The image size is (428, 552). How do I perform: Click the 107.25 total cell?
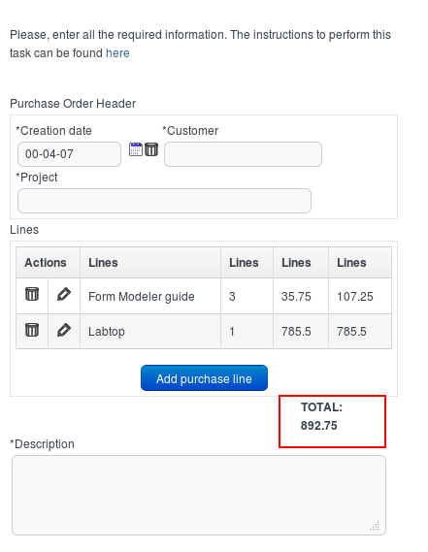pyautogui.click(x=360, y=296)
